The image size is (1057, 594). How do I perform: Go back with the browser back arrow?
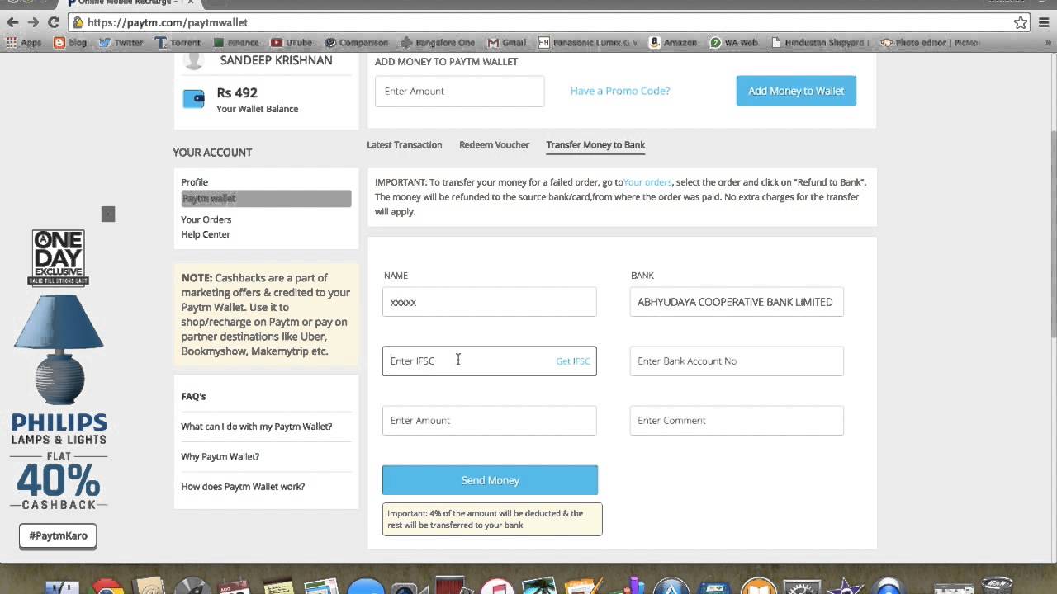[x=12, y=22]
